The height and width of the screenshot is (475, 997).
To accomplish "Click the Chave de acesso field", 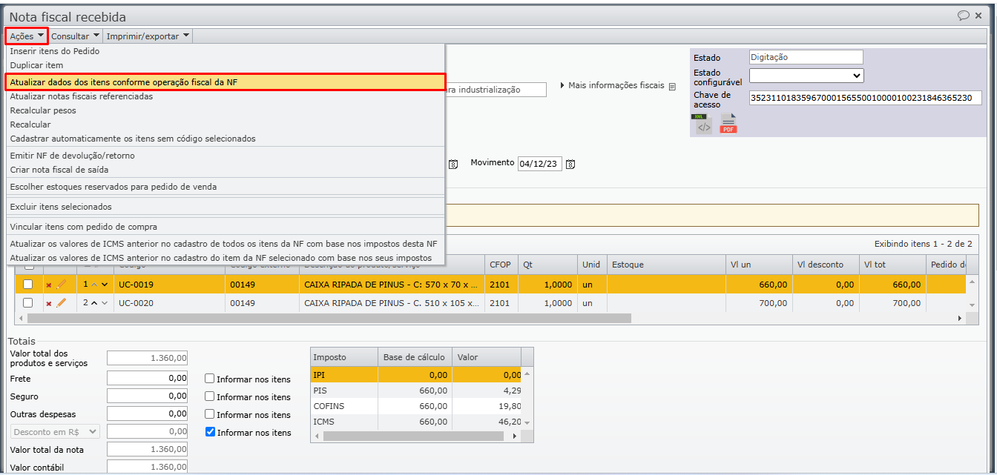I will coord(865,98).
